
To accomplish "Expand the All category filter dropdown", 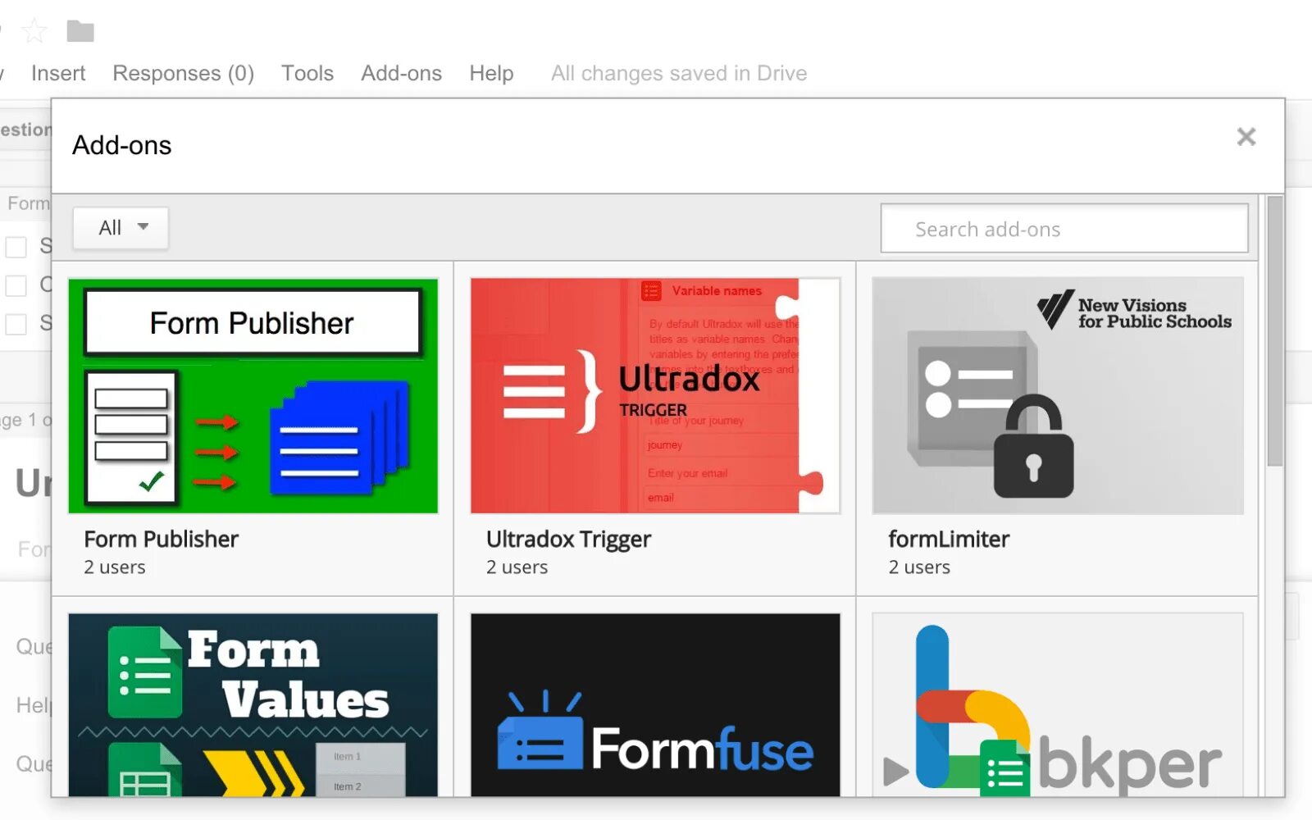I will 121,228.
